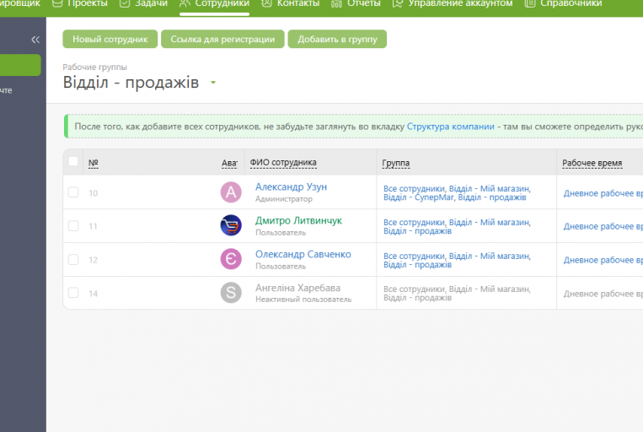Viewport: 643px width, 432px height.
Task: Sort by the № column header
Action: 93,163
